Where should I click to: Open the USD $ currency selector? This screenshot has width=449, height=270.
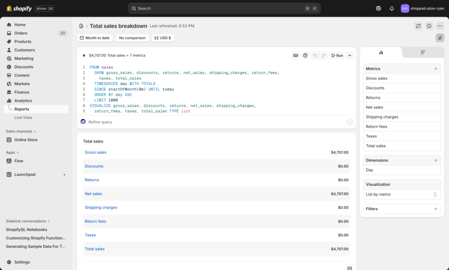click(163, 38)
